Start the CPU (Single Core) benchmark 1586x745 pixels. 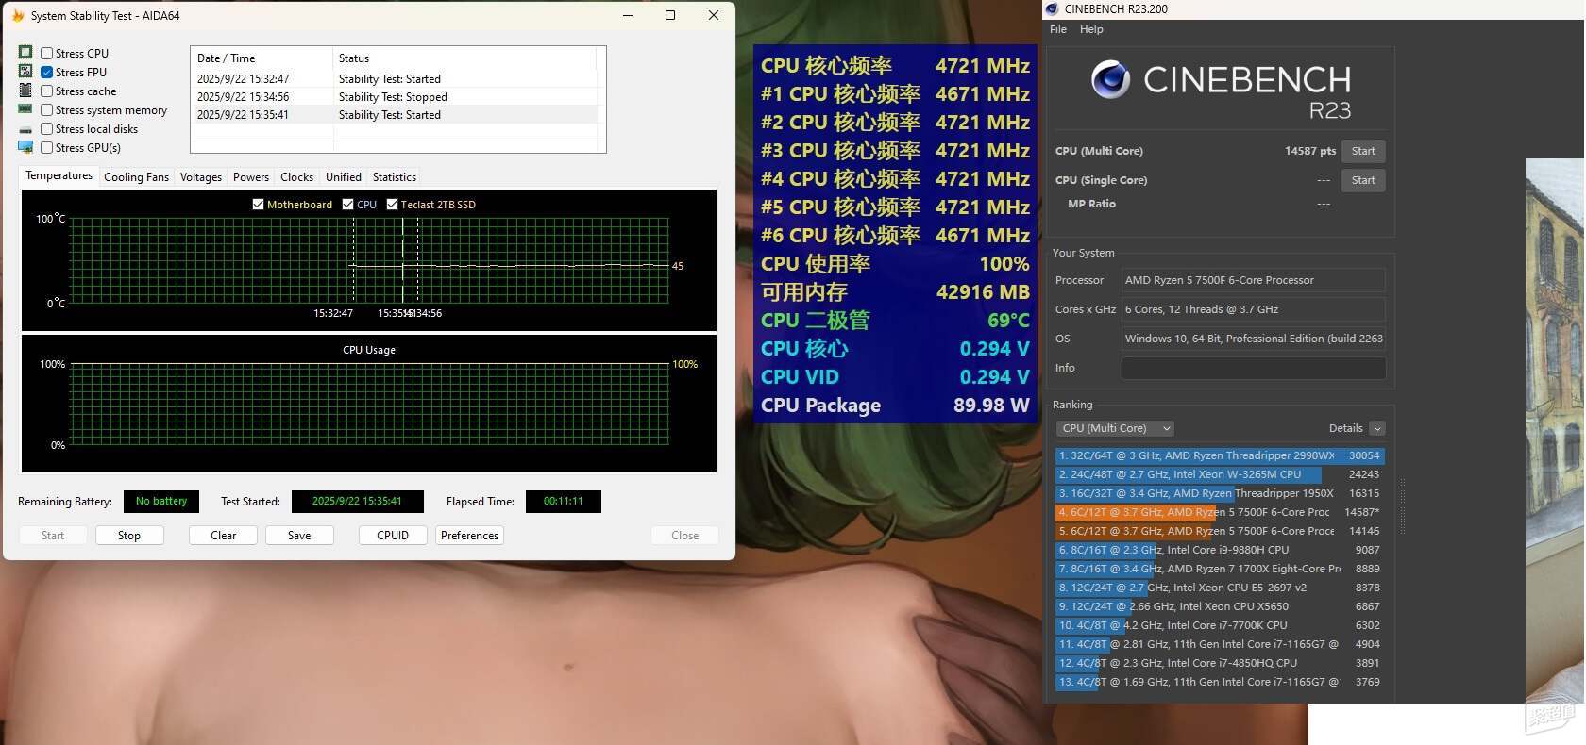coord(1362,180)
